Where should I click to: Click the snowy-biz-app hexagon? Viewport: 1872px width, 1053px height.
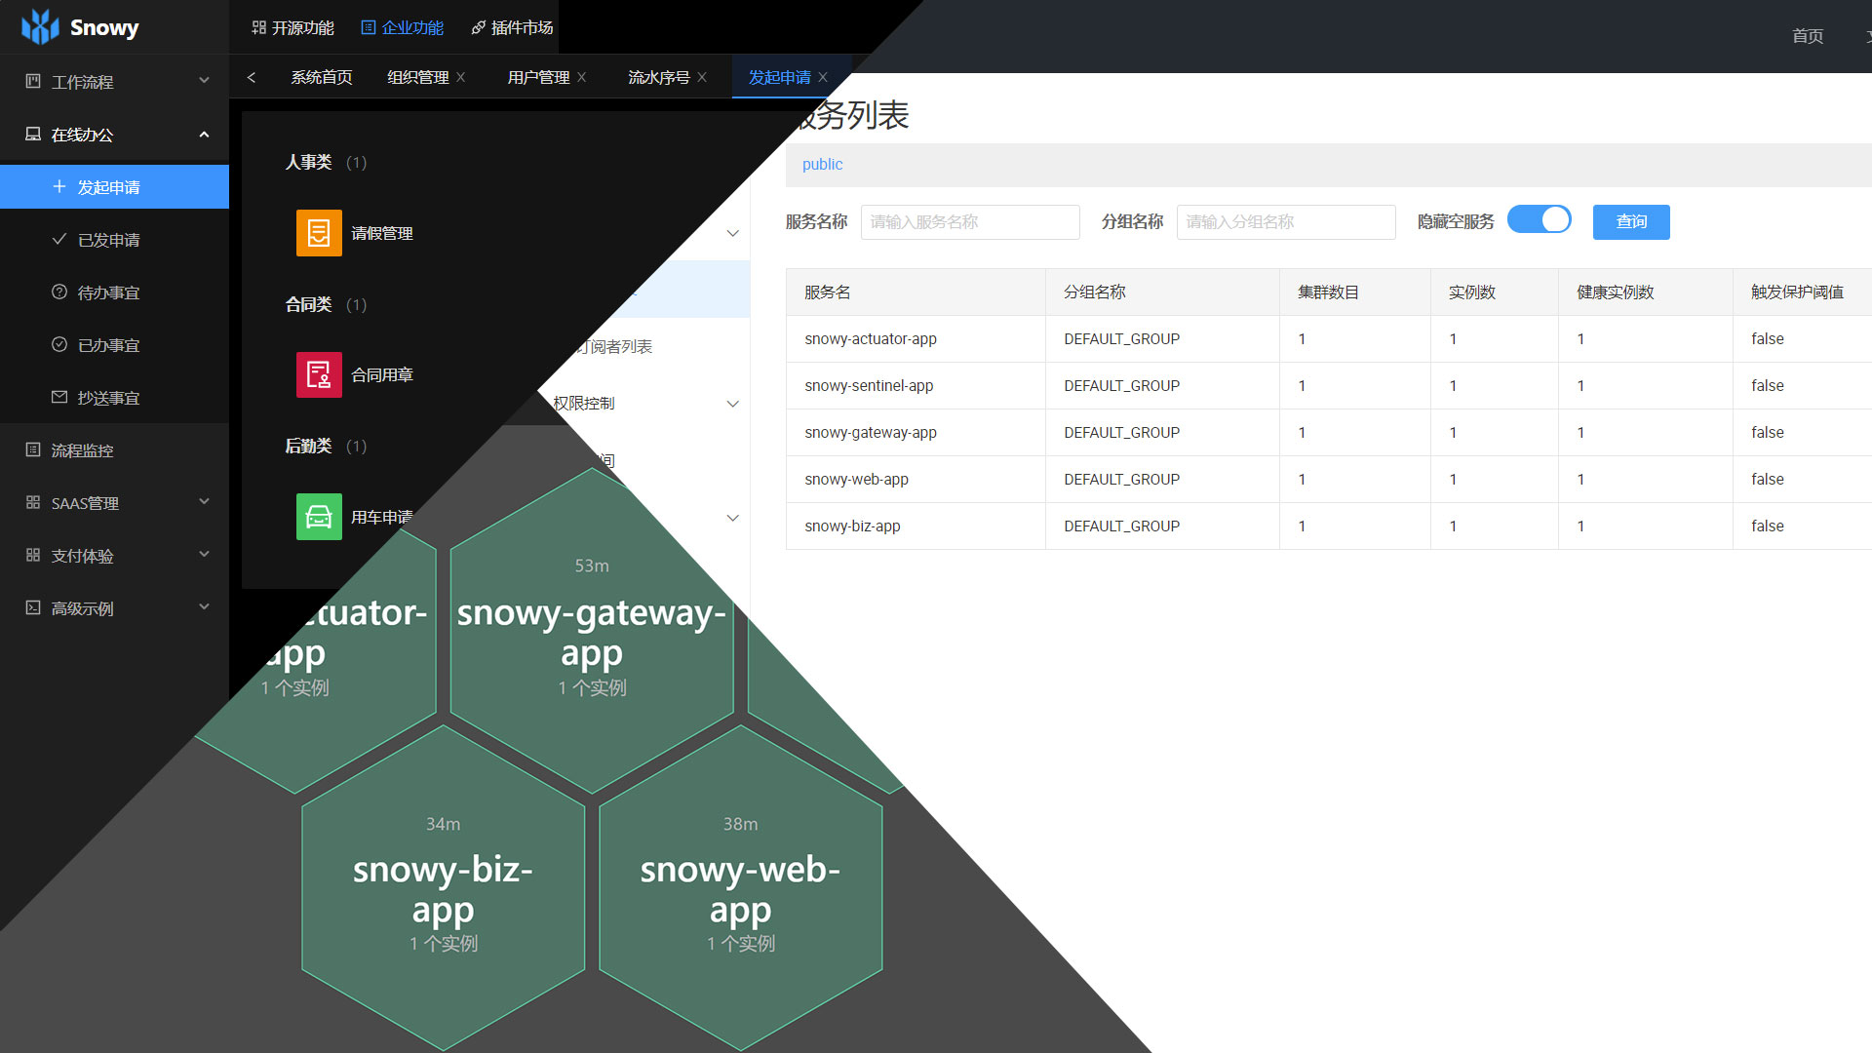[443, 887]
